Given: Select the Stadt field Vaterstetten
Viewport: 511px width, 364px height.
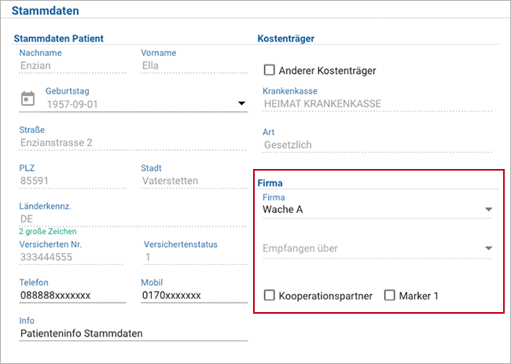Looking at the screenshot, I should 194,181.
